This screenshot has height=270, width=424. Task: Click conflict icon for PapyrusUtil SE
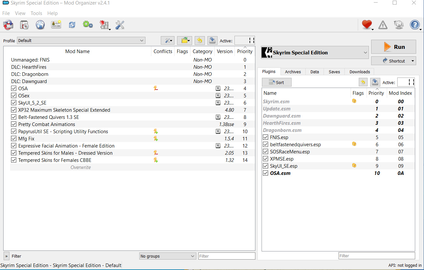(156, 131)
